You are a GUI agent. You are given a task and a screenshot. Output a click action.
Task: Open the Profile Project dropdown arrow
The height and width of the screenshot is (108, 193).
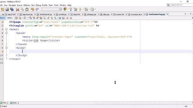pyautogui.click(x=95, y=9)
